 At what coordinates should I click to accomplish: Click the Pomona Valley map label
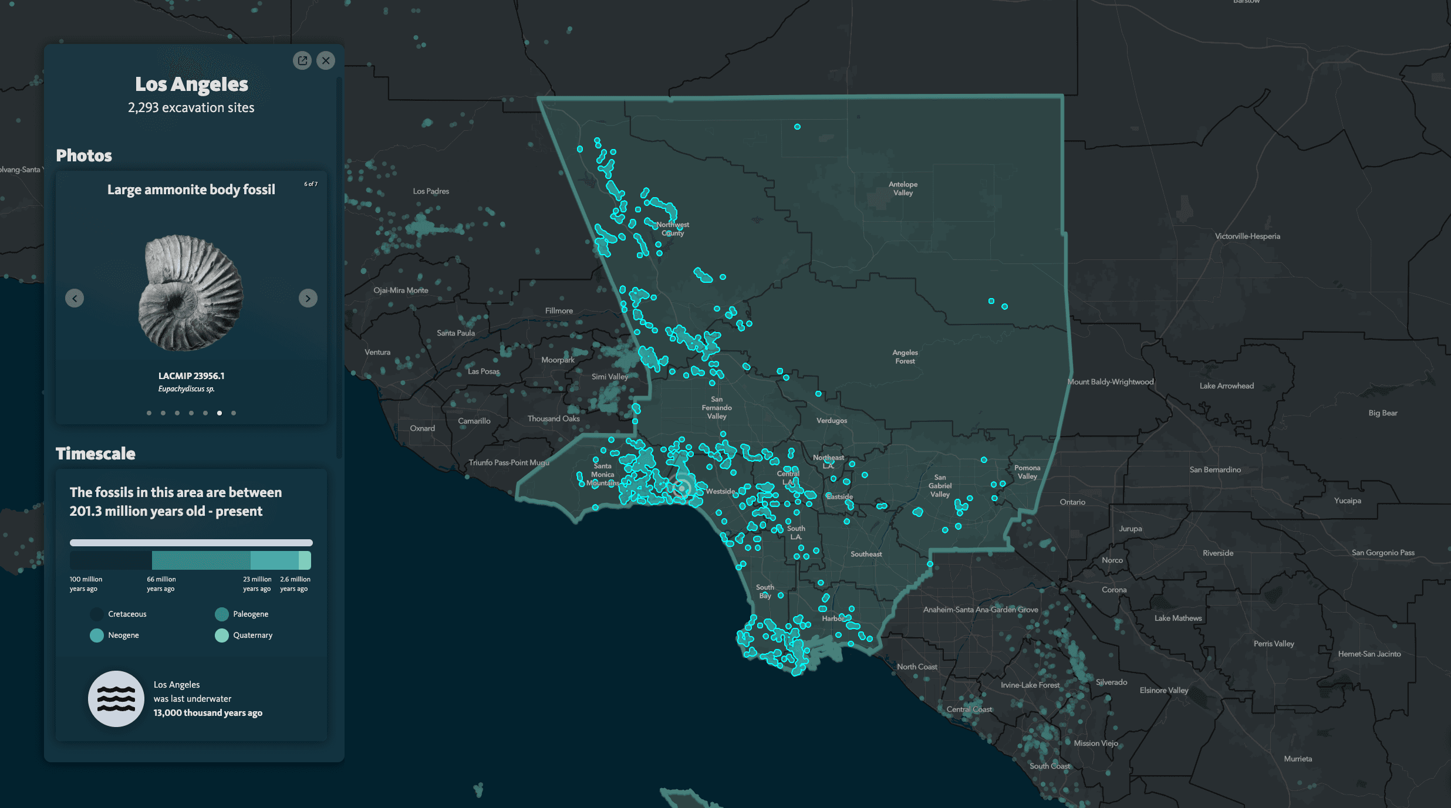[x=1027, y=472]
